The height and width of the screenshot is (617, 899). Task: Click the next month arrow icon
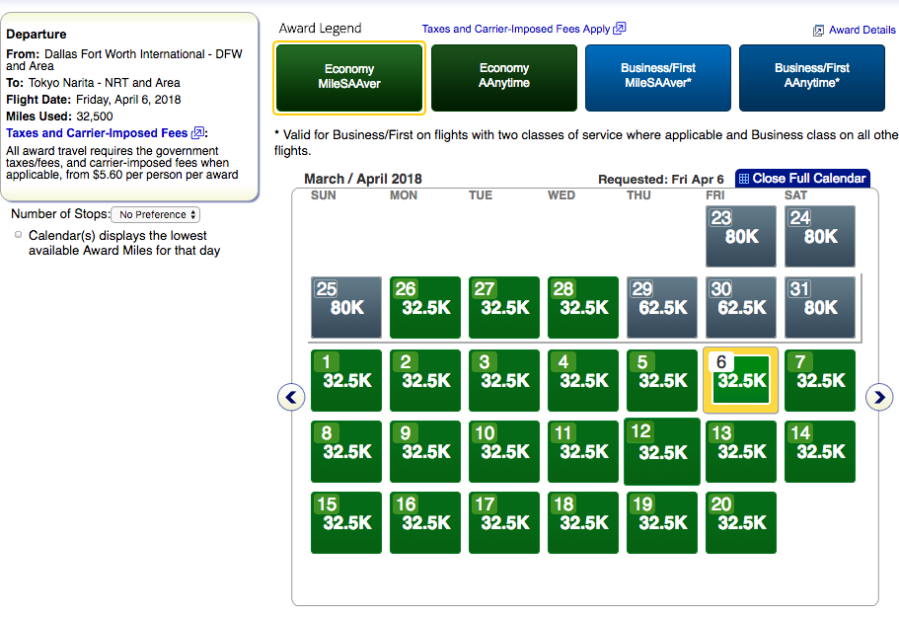point(878,397)
